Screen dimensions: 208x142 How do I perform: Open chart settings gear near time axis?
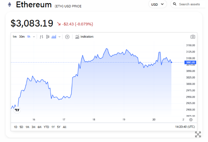(x=191, y=119)
